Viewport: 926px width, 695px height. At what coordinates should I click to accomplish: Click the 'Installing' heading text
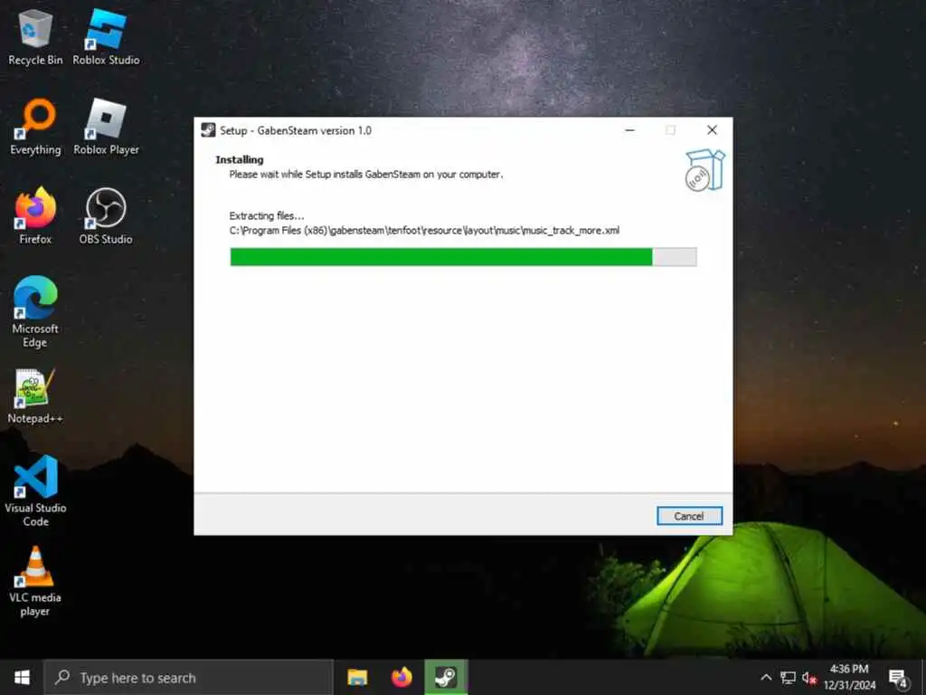pyautogui.click(x=239, y=159)
